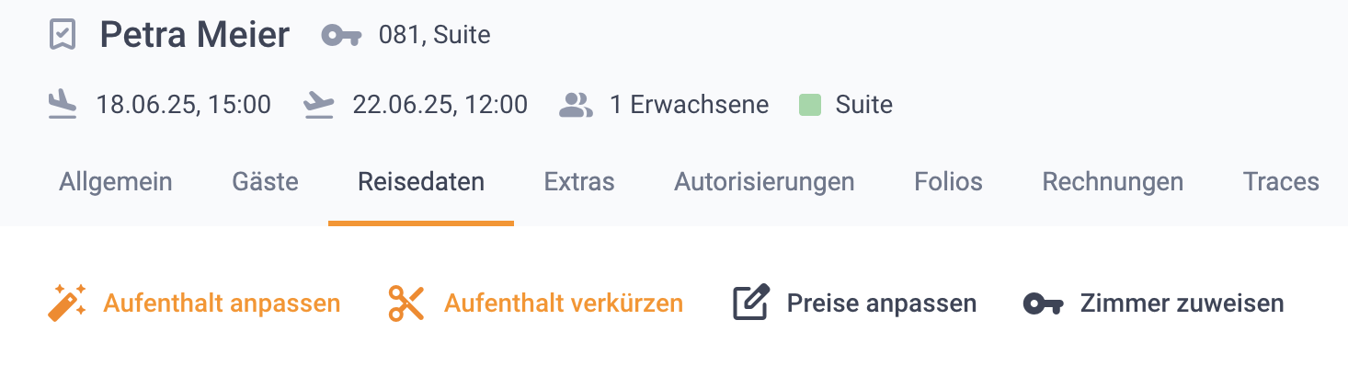Click the guests people icon
The width and height of the screenshot is (1348, 366).
point(576,105)
